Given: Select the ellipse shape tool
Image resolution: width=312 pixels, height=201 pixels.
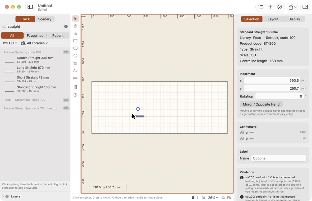Looking at the screenshot, I should point(75,48).
